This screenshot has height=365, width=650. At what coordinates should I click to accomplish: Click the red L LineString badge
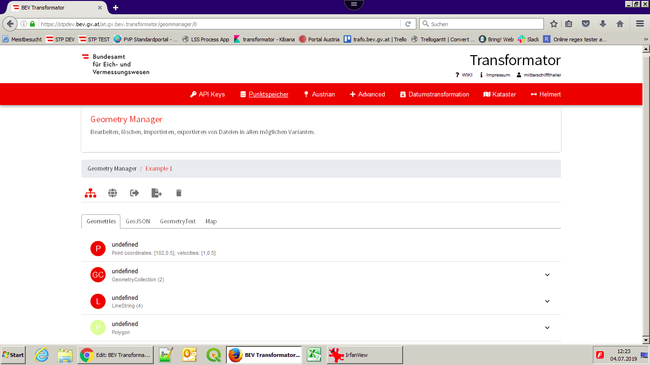pos(98,301)
